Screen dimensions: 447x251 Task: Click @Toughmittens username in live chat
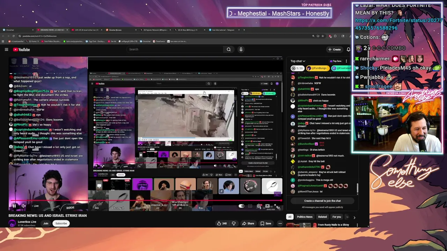click(307, 77)
